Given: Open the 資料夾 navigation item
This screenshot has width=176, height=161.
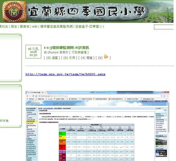Looking at the screenshot, I should coord(4,26).
